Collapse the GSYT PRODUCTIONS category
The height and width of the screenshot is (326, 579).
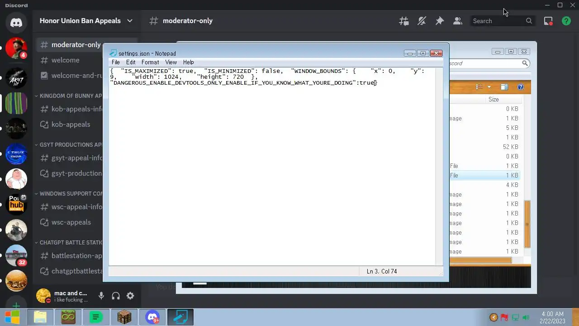(69, 145)
